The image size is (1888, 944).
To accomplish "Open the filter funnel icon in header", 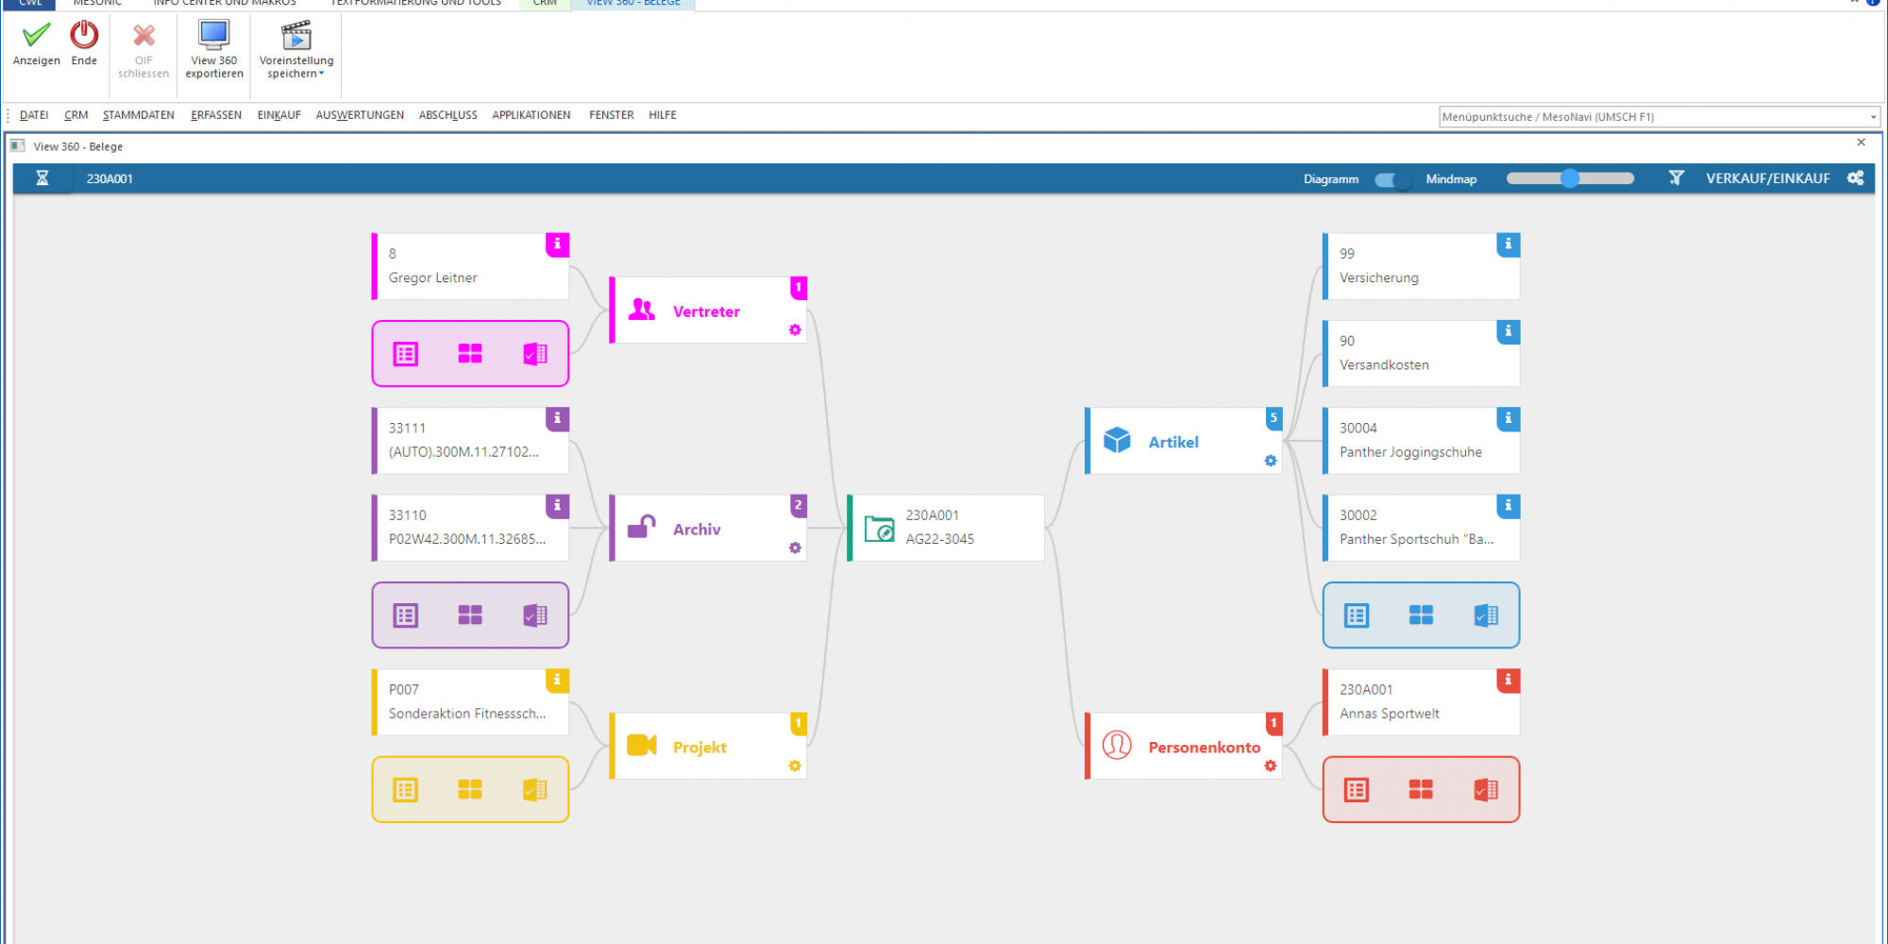I will click(1676, 177).
